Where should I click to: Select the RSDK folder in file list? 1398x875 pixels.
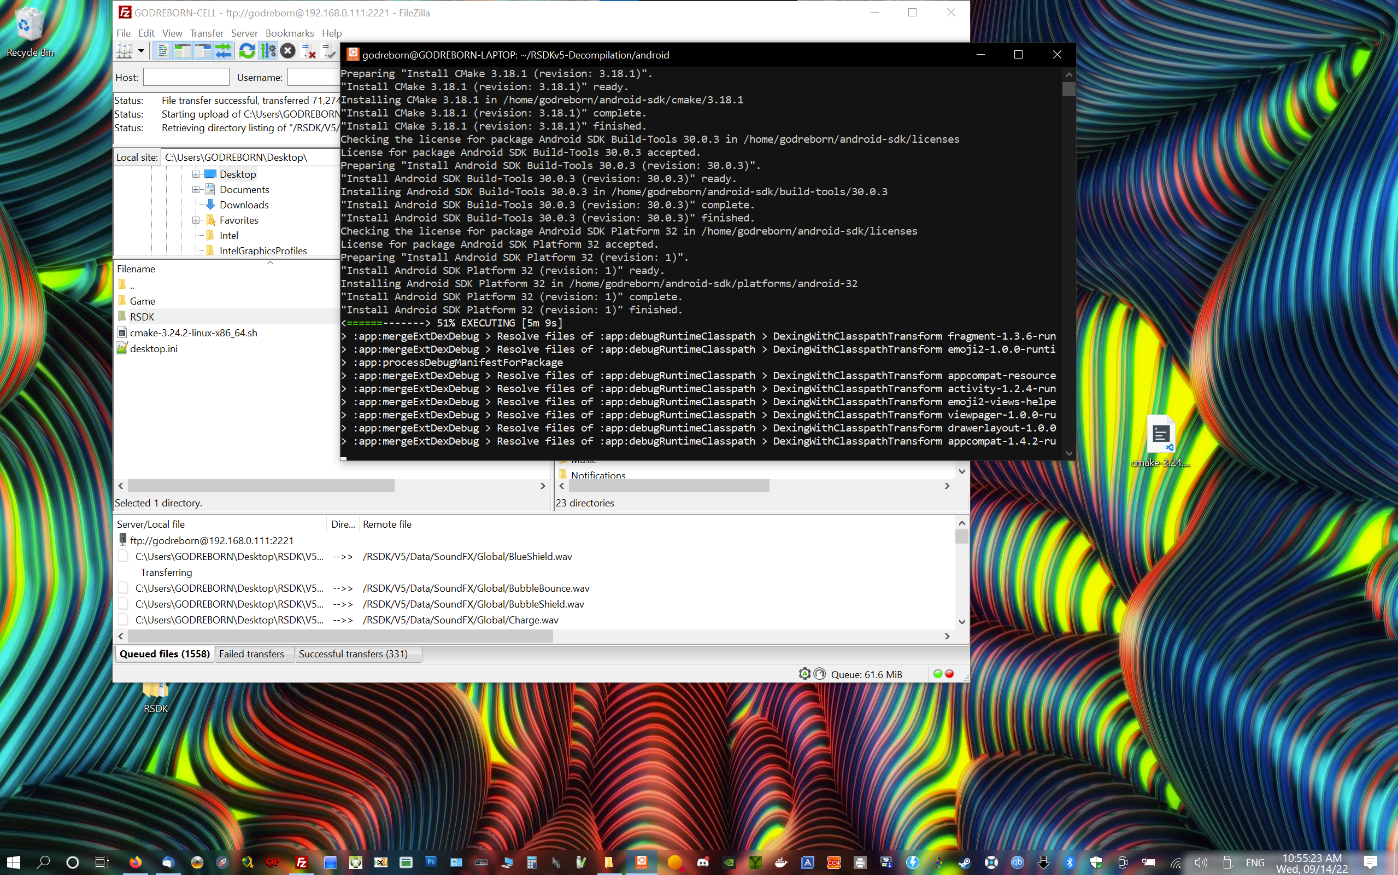click(142, 317)
